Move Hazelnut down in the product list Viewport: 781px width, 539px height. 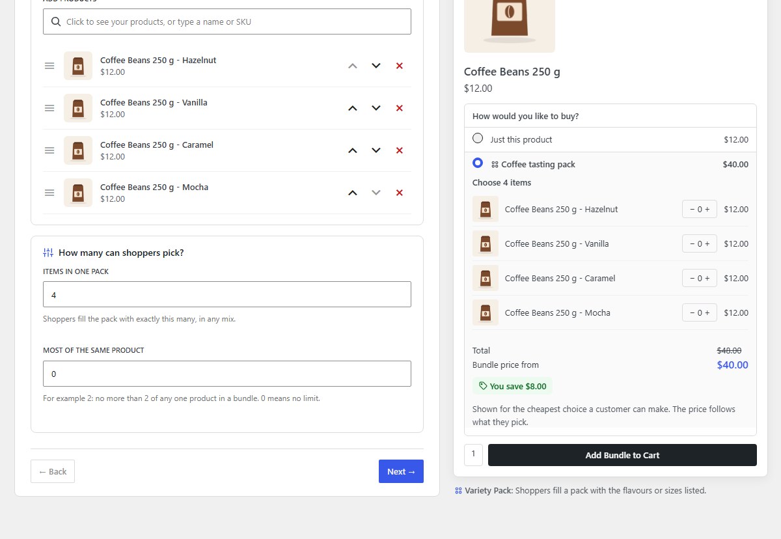click(376, 66)
